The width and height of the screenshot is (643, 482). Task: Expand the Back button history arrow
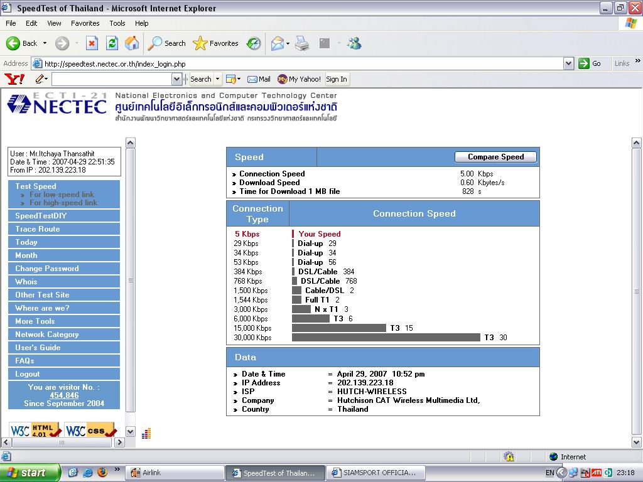(45, 43)
